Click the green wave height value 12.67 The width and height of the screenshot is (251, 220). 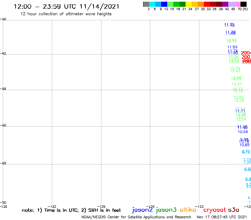tap(237, 84)
